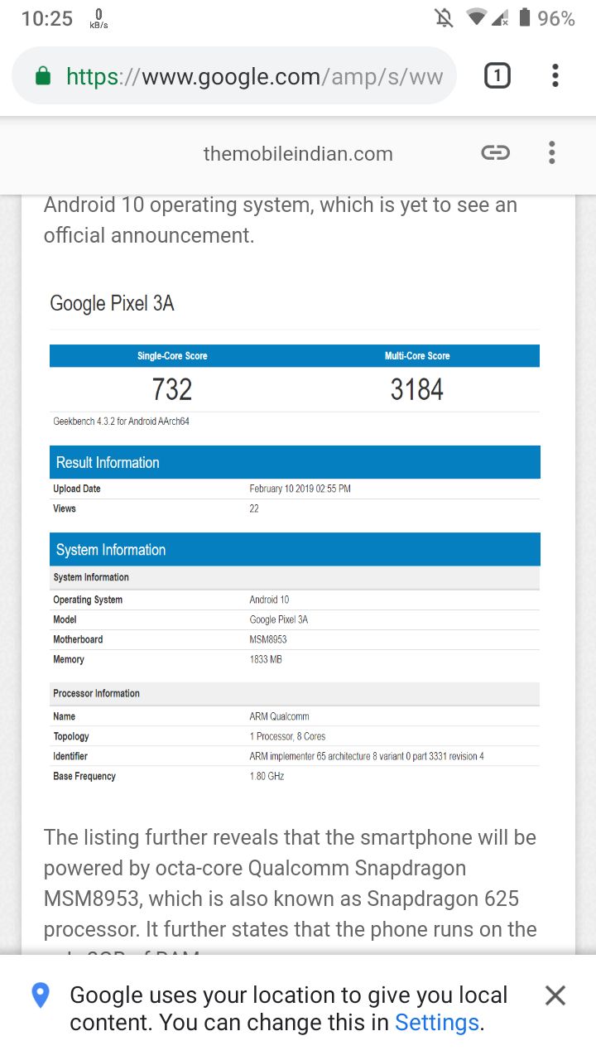The width and height of the screenshot is (596, 1060).
Task: Tap the Single-Core Score column header
Action: point(172,355)
